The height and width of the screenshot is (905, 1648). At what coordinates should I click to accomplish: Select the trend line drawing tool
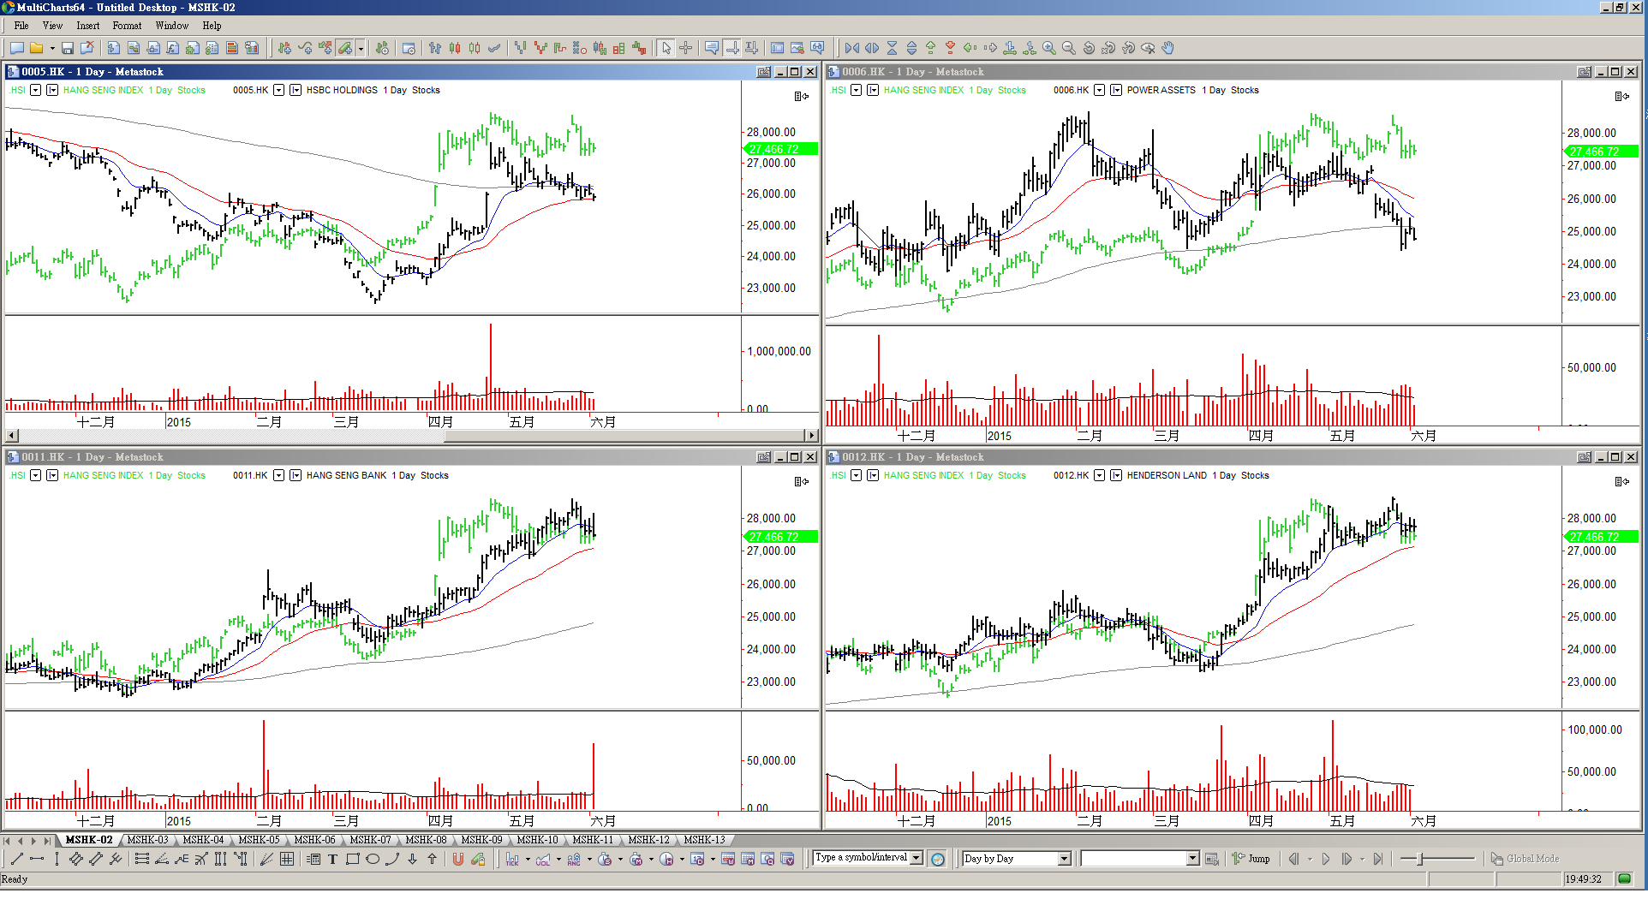coord(16,860)
